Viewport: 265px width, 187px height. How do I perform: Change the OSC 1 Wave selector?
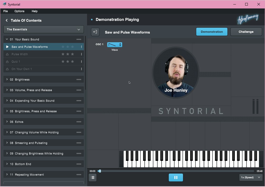coord(115,45)
